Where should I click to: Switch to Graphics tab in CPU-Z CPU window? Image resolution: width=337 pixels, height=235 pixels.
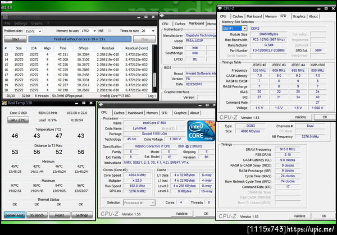click(180, 113)
